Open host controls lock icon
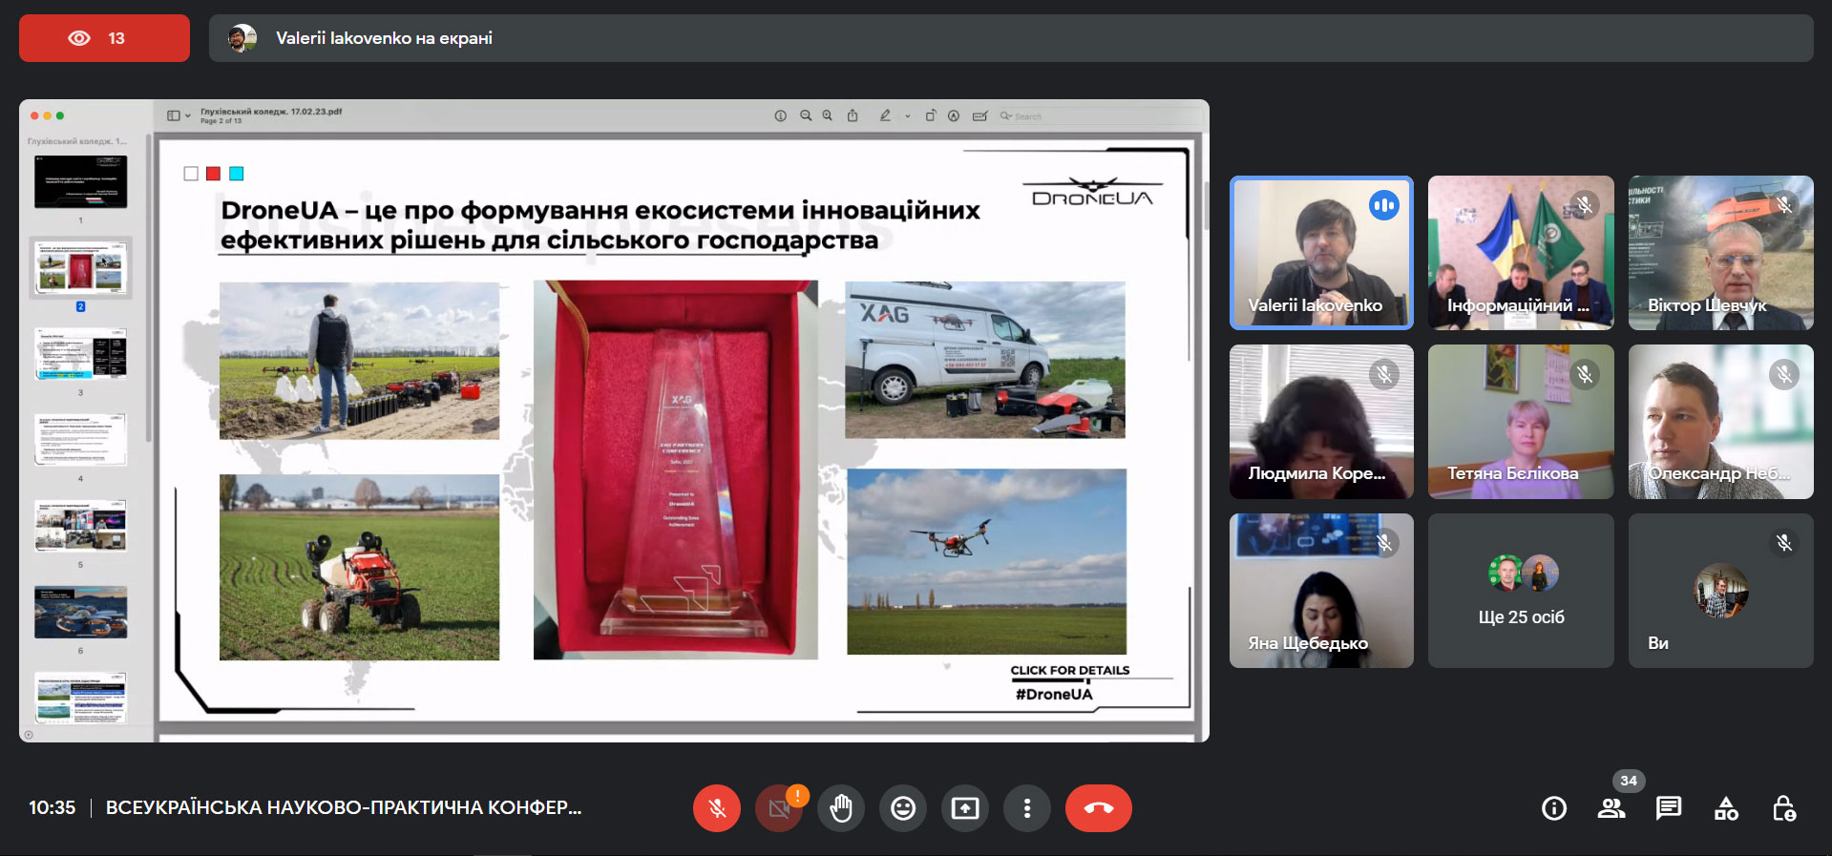 point(1783,809)
